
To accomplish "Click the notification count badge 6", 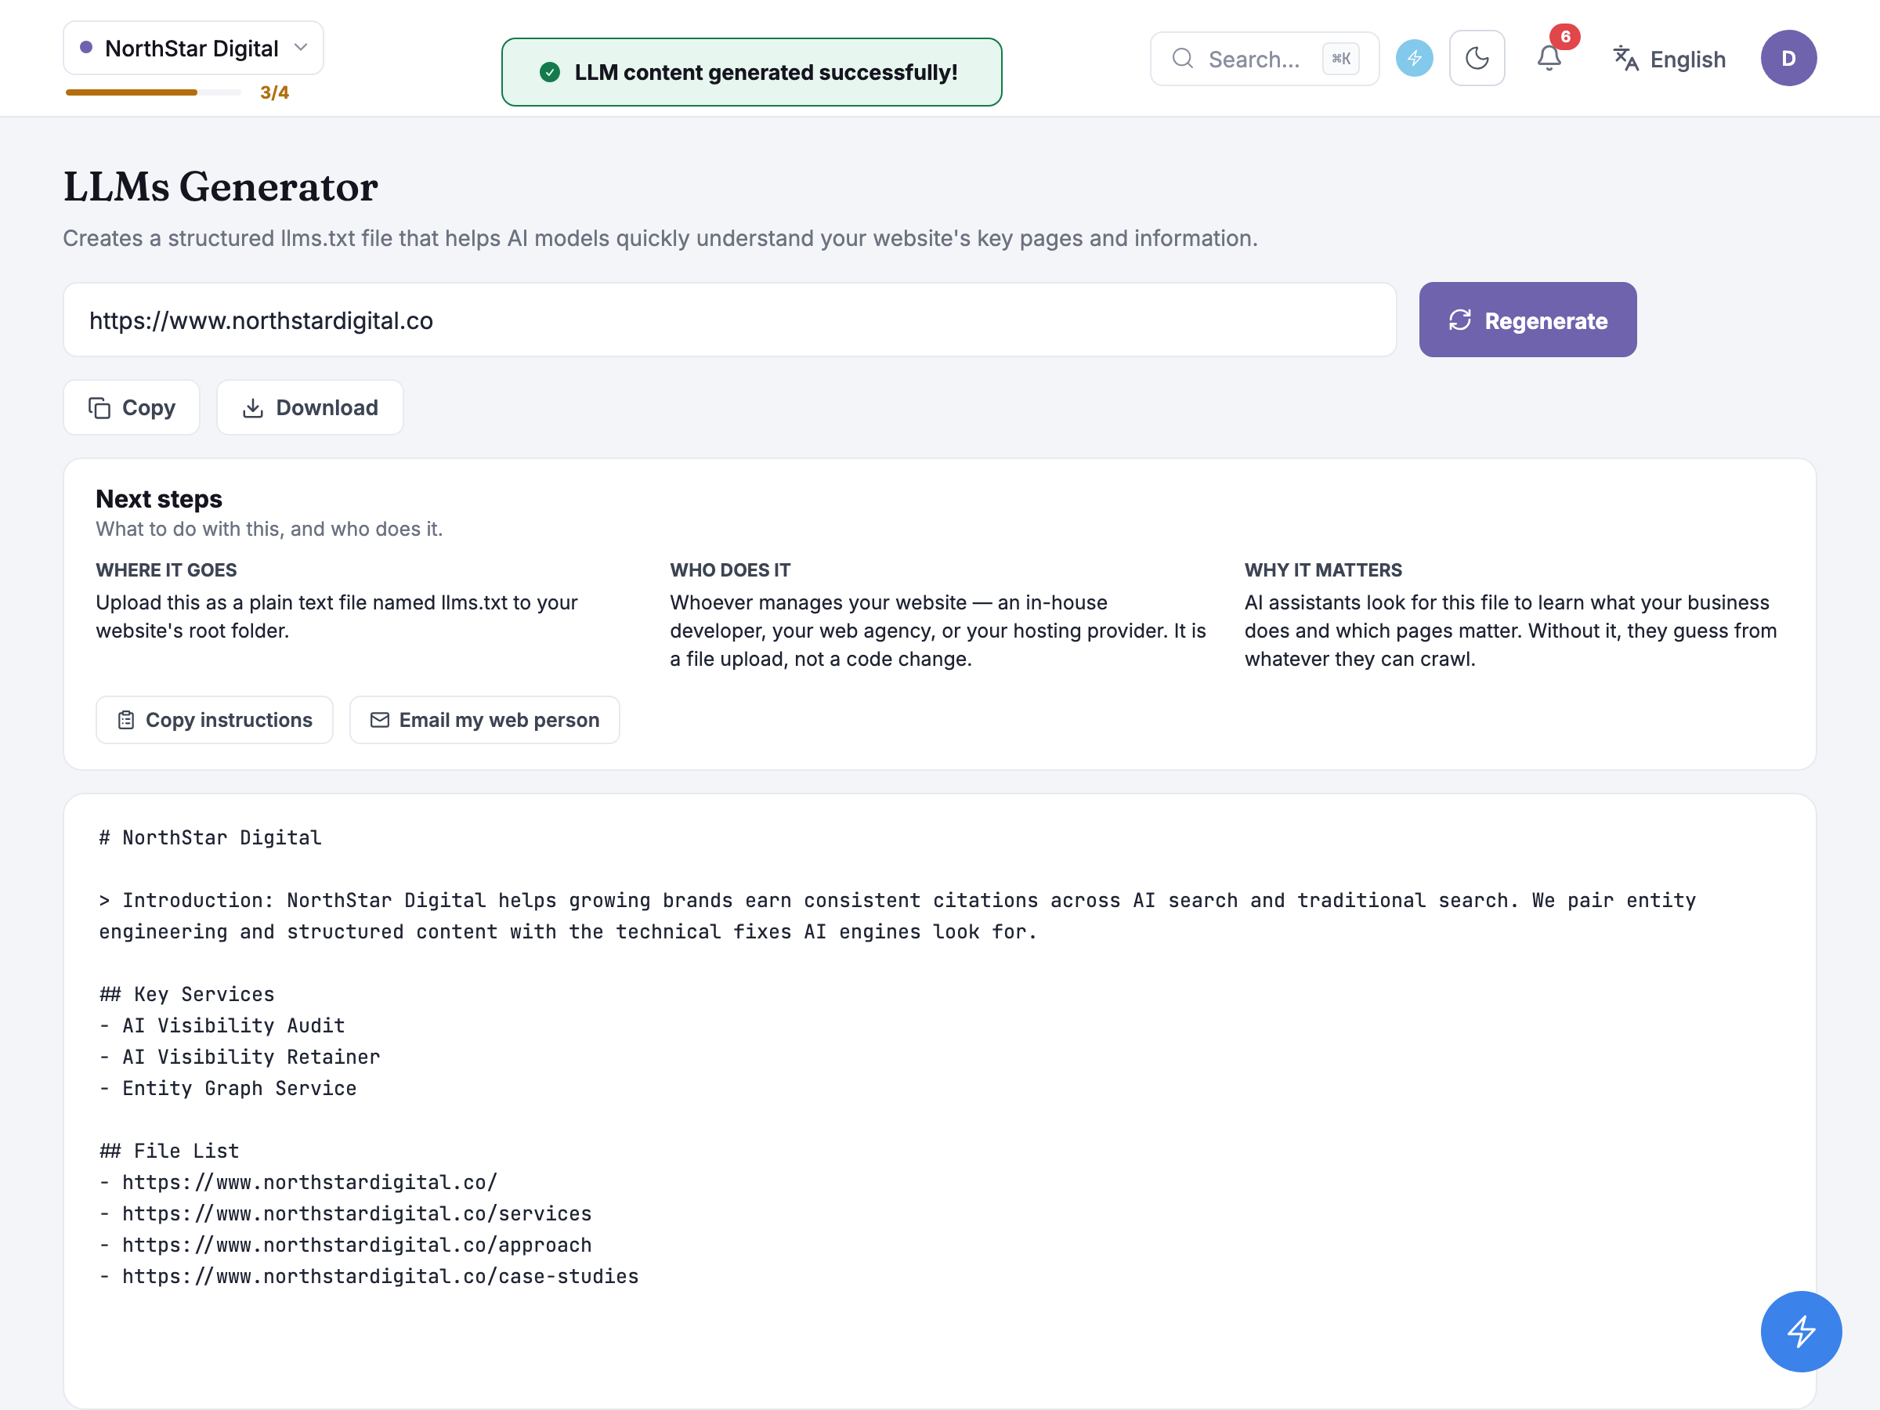I will pos(1564,37).
